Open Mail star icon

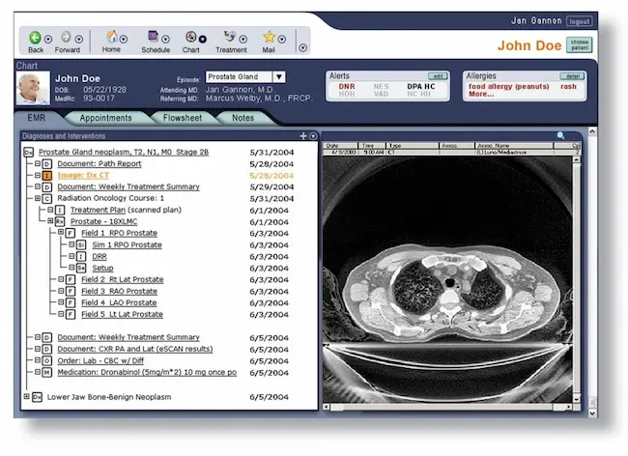point(269,37)
